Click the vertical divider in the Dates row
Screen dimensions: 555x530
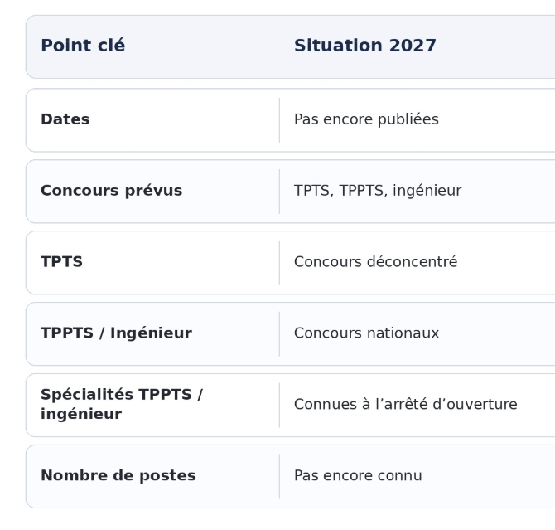[x=279, y=119]
